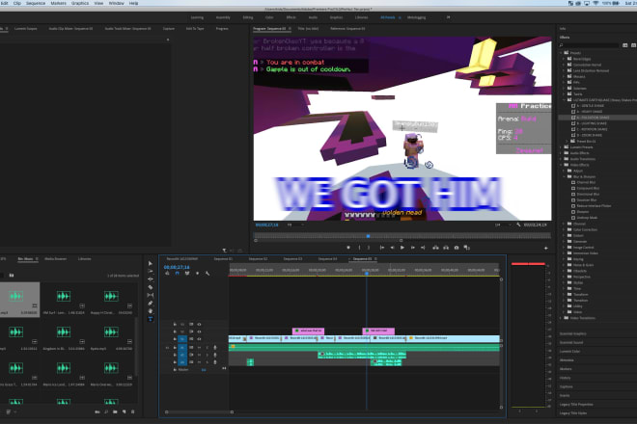Open the Lumetri Color panel
This screenshot has height=424, width=637.
pyautogui.click(x=570, y=352)
